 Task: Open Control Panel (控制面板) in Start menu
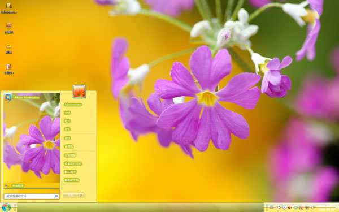(x=70, y=155)
